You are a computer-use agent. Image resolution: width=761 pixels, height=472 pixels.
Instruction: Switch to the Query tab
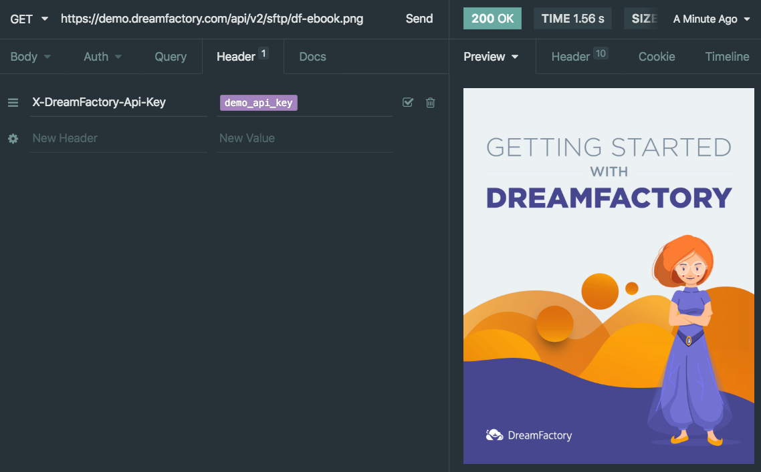point(171,57)
